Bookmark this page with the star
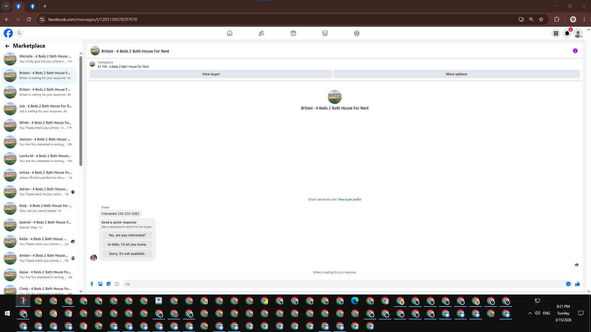The image size is (591, 332). click(x=541, y=19)
